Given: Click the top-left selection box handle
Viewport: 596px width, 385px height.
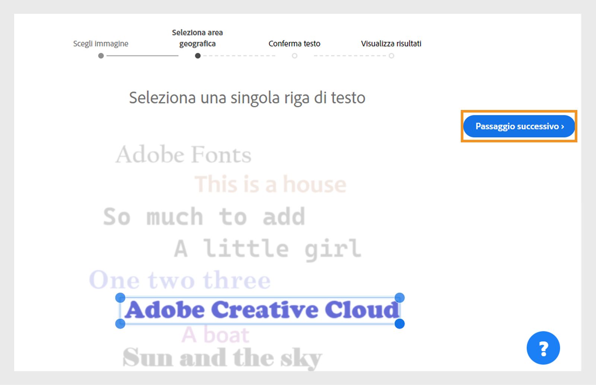Looking at the screenshot, I should coord(120,297).
